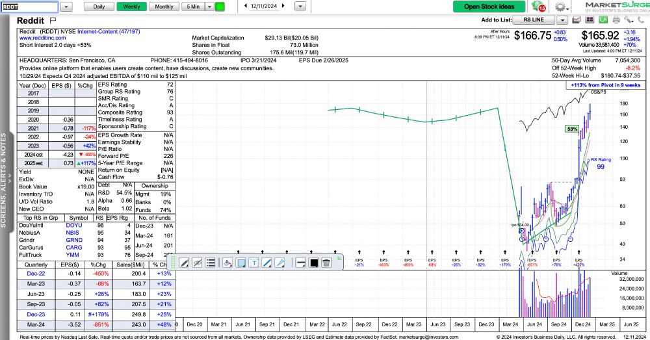
Task: Select the Weekly timeframe
Action: tap(131, 7)
